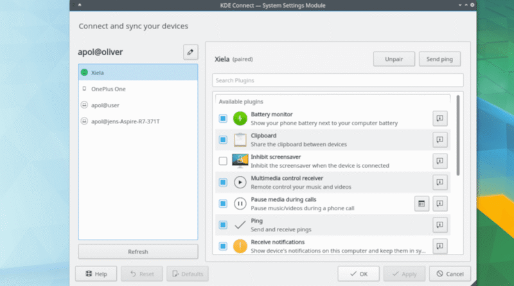
Task: Toggle Battery monitor plugin checkbox
Action: [x=223, y=118]
